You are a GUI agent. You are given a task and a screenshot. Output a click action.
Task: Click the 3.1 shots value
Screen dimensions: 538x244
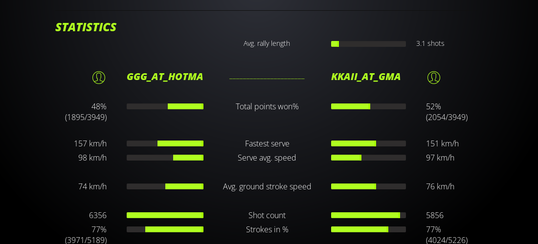click(430, 43)
